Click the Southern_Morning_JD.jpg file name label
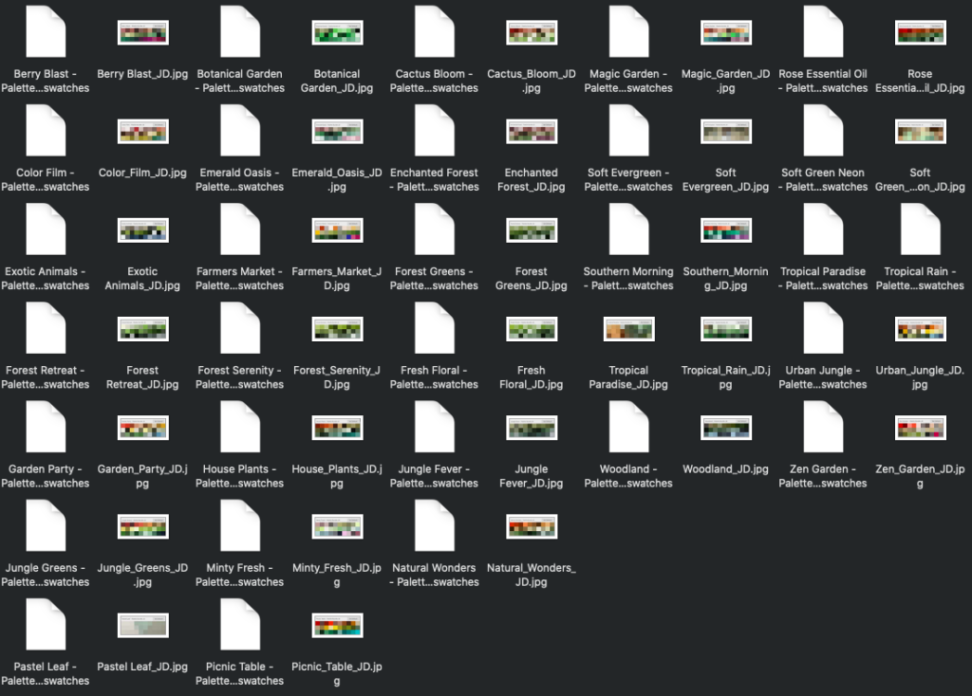The width and height of the screenshot is (972, 696). pos(725,278)
